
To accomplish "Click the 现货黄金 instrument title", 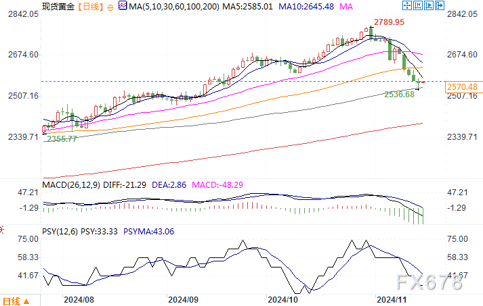I will (58, 7).
